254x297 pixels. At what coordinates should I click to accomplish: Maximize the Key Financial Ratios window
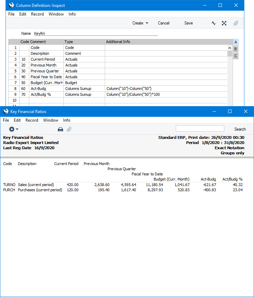coord(230,111)
